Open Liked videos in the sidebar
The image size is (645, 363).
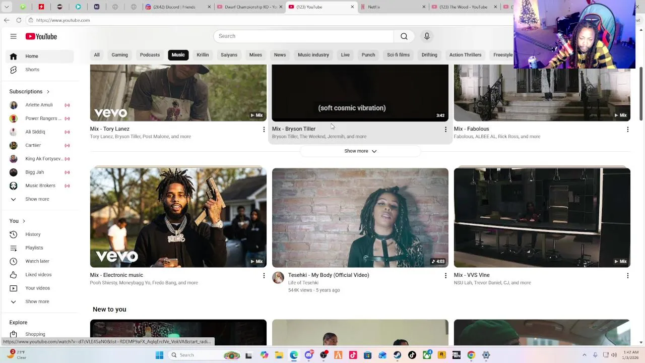click(40, 275)
